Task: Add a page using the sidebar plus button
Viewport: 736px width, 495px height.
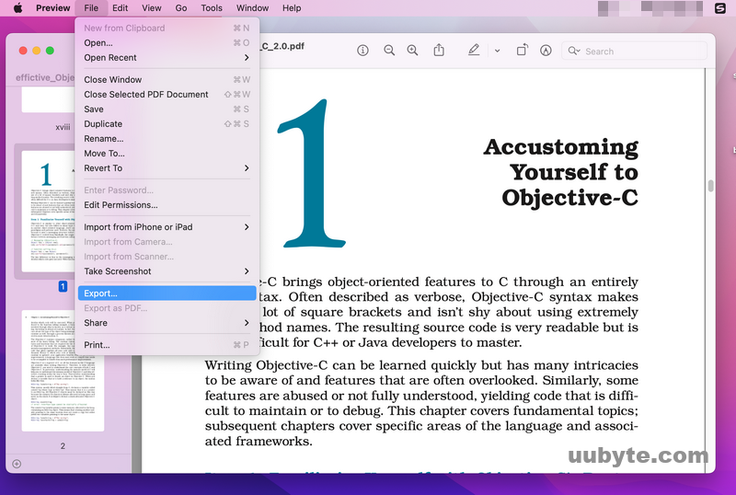Action: (x=17, y=464)
